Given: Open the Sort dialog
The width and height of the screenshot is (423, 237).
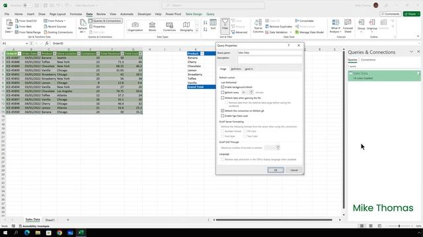Looking at the screenshot, I should tap(213, 24).
